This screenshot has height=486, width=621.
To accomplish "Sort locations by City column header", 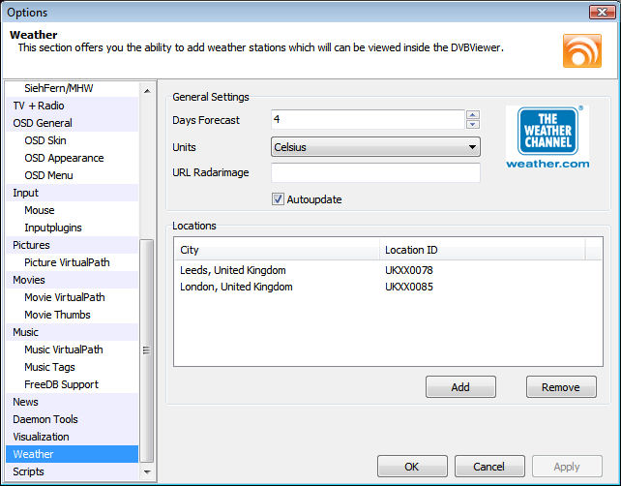I will 276,250.
